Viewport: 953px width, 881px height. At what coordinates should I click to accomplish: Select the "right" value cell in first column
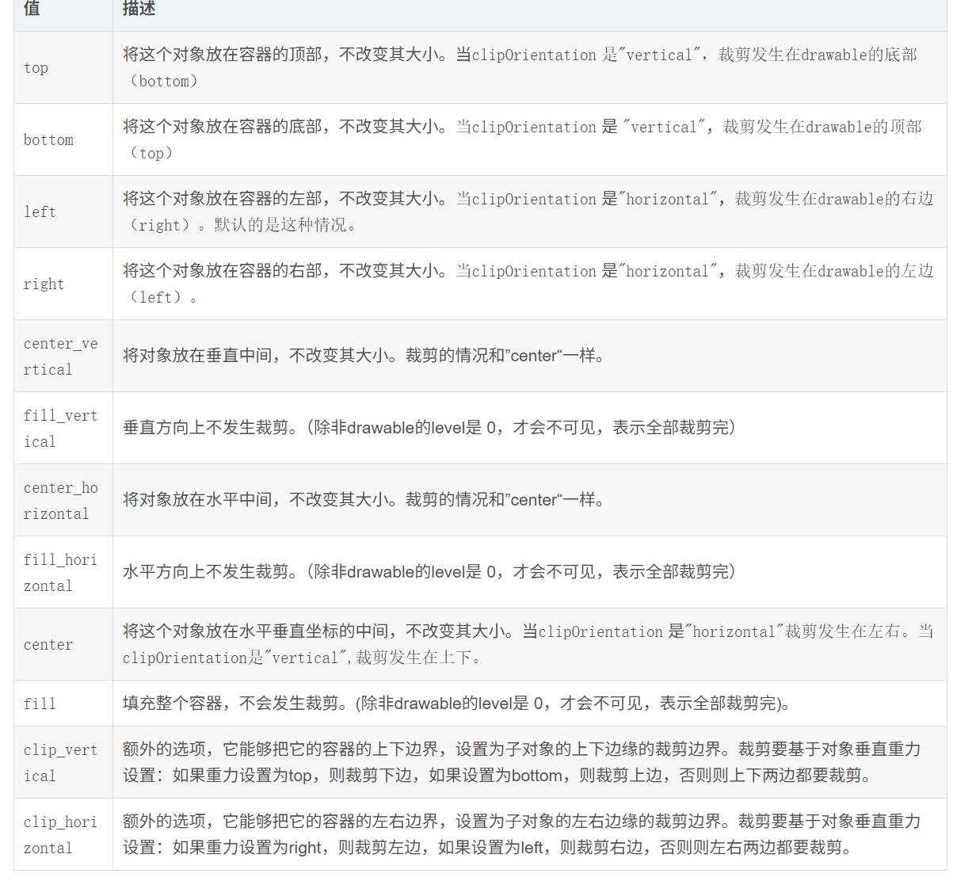[44, 284]
